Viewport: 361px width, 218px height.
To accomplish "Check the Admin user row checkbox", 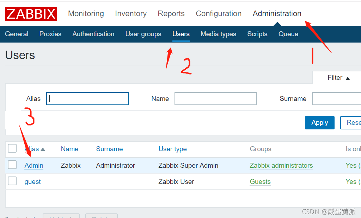I will [x=12, y=165].
